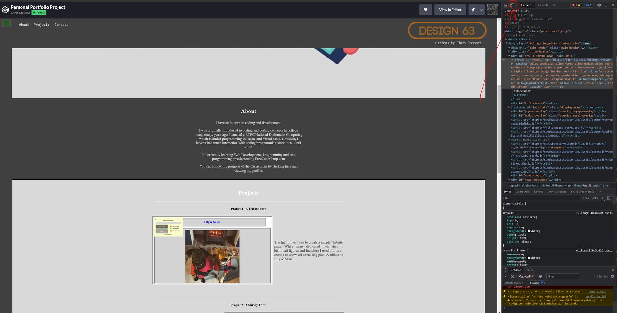Open editor-fff0…5d420.css:1 source link
This screenshot has height=313, width=617.
pos(594,250)
